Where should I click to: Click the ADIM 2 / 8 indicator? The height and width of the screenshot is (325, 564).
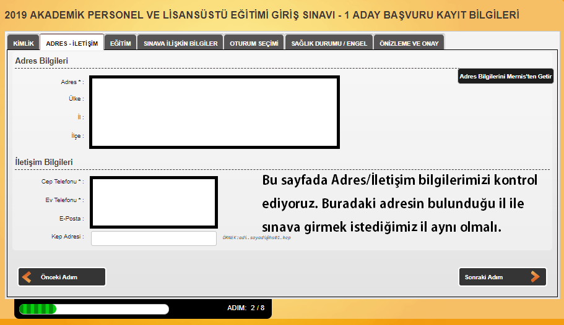pyautogui.click(x=246, y=308)
